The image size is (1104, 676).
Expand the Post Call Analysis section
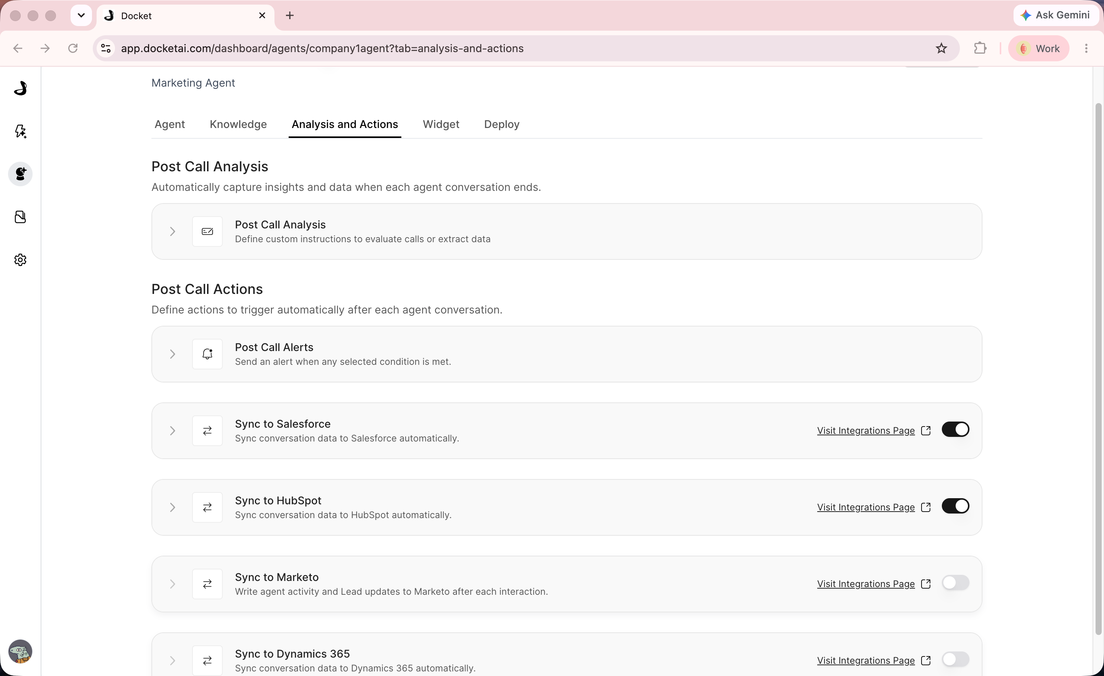pos(172,231)
